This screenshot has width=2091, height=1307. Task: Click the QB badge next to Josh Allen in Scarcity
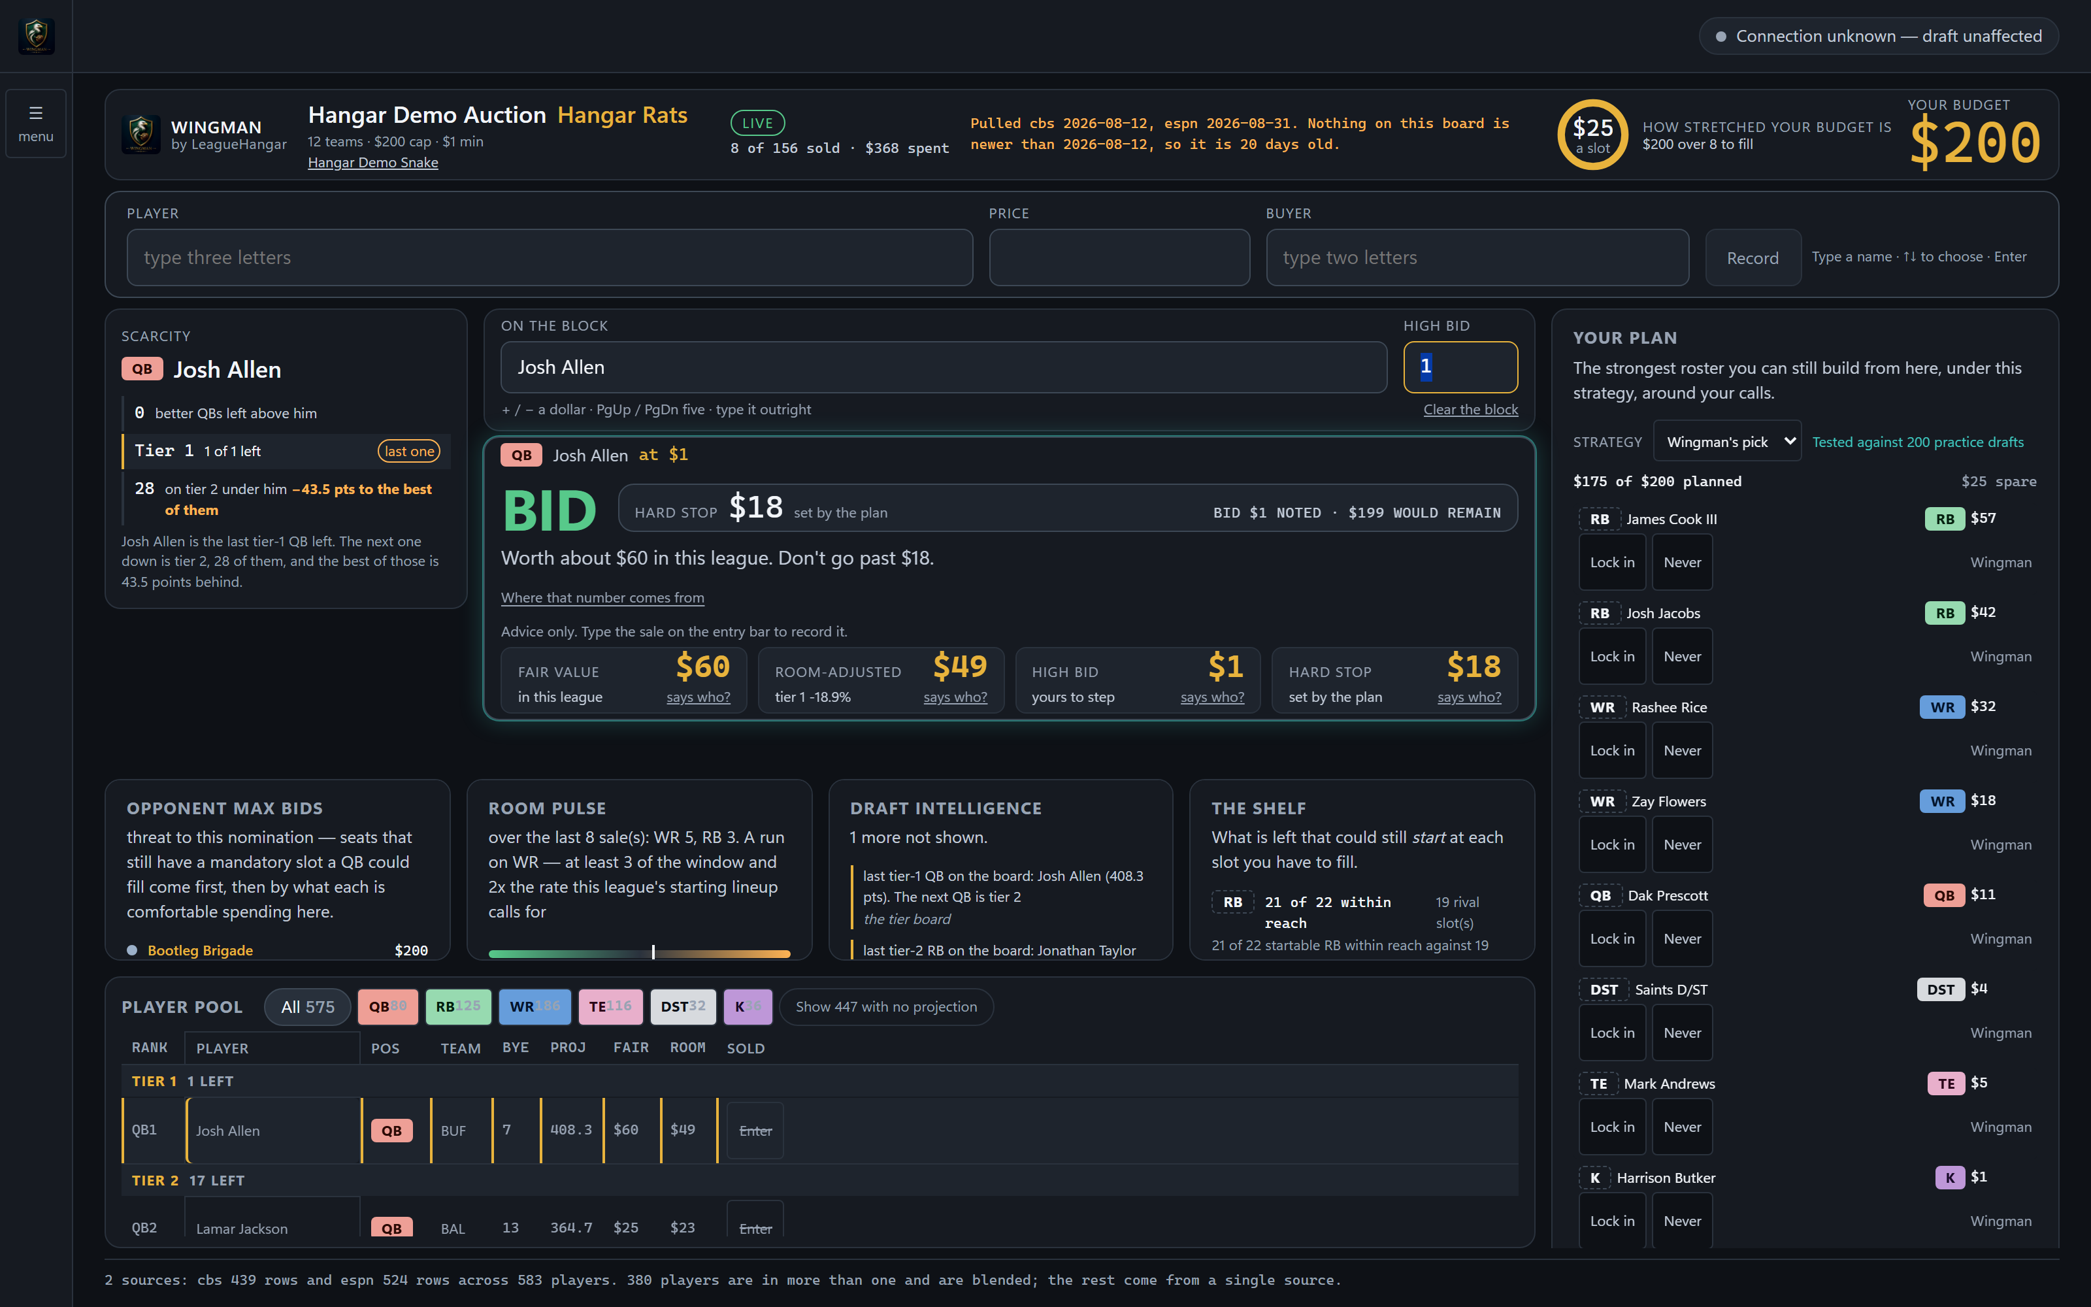[142, 369]
